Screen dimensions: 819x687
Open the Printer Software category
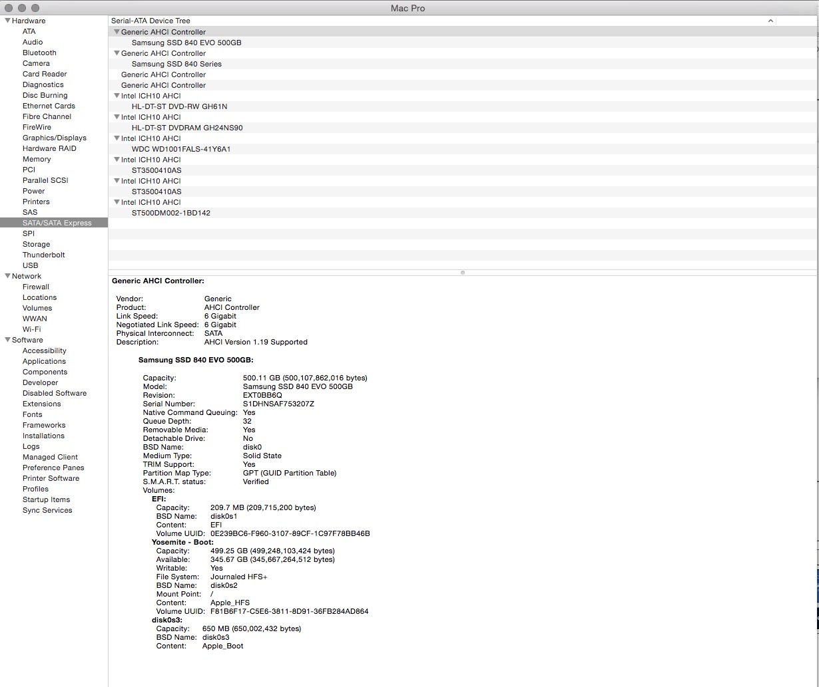point(51,478)
